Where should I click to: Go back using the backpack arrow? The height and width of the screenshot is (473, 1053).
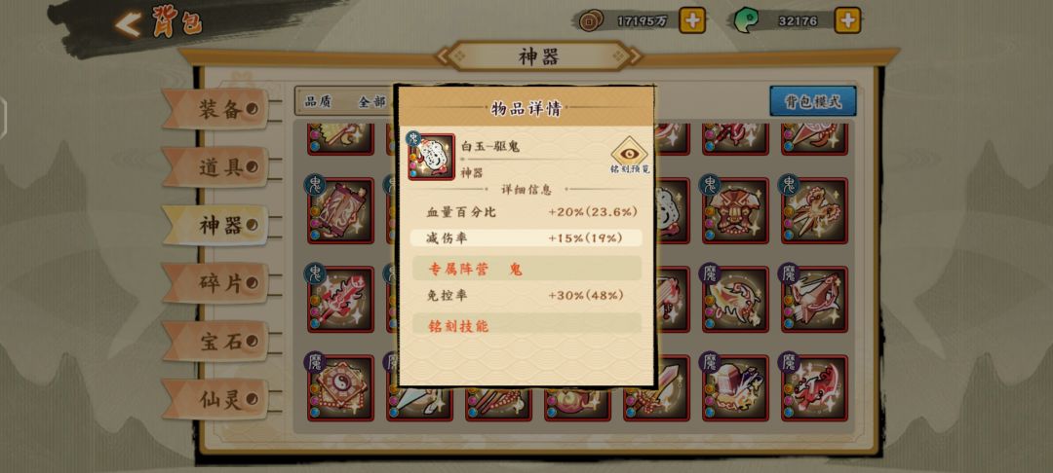pyautogui.click(x=128, y=24)
